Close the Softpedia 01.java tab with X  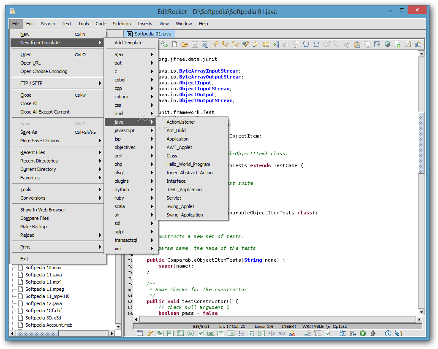[x=130, y=34]
